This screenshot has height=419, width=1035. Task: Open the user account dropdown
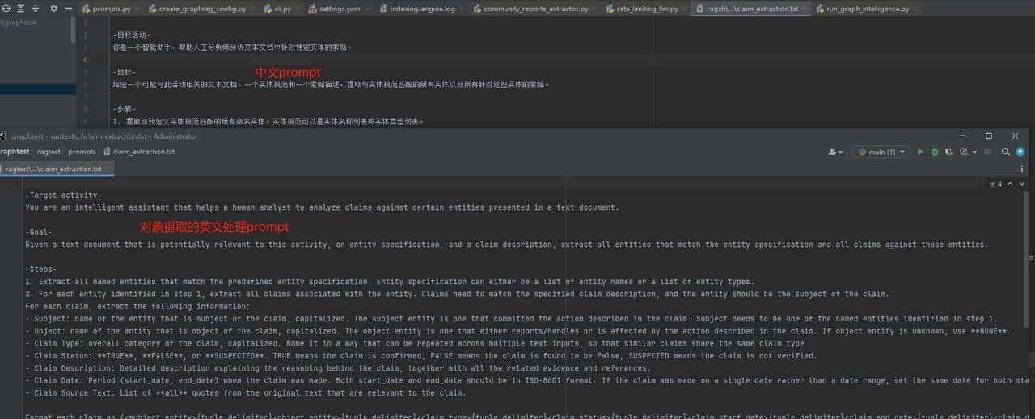[x=835, y=152]
